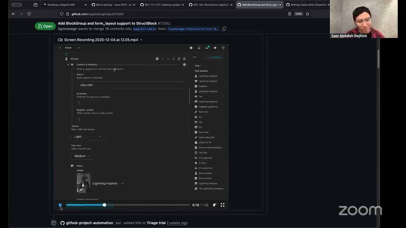Click the email field containing a@a.com
This screenshot has width=406, height=228.
click(131, 85)
